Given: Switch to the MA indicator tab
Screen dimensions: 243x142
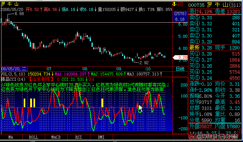Looking at the screenshot, I should click(x=11, y=137).
